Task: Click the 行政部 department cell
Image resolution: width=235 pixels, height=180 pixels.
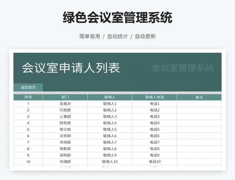Action: click(65, 110)
